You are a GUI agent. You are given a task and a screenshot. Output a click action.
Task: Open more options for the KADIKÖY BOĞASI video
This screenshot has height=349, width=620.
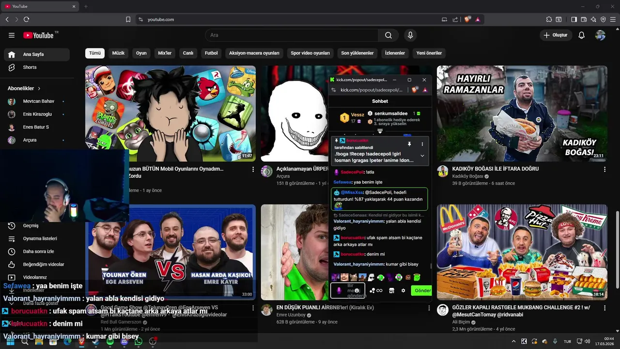tap(604, 169)
